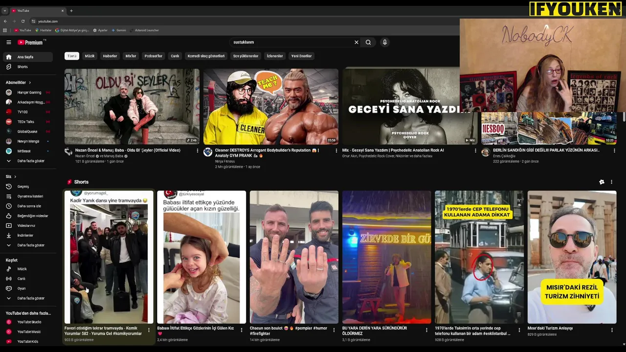Select the Mixler filter chip
Viewport: 626px width, 352px height.
[131, 56]
